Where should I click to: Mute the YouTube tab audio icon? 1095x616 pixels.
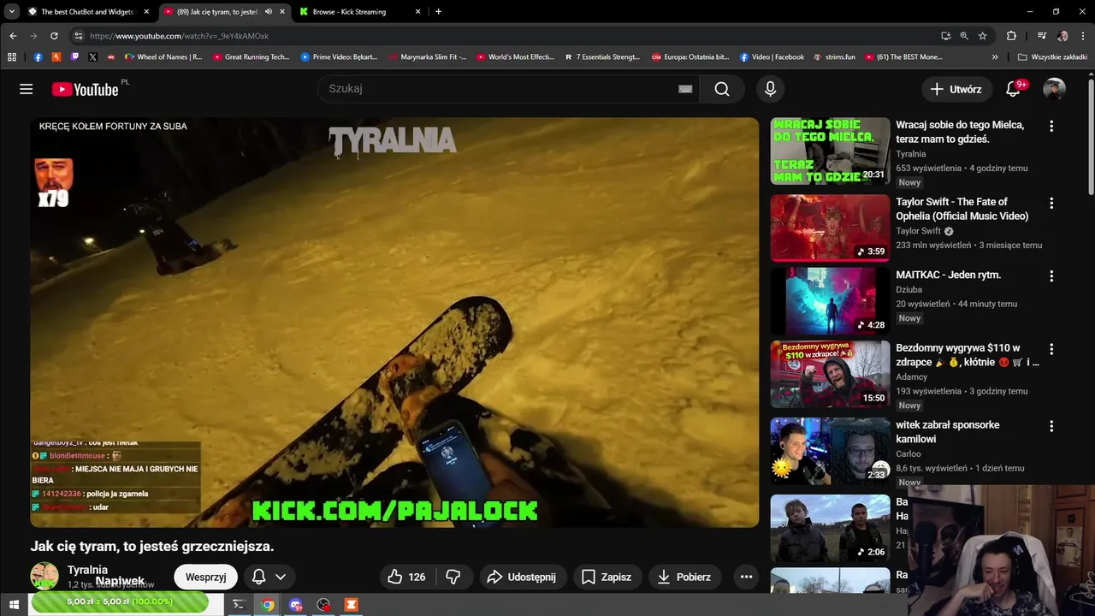coord(269,12)
